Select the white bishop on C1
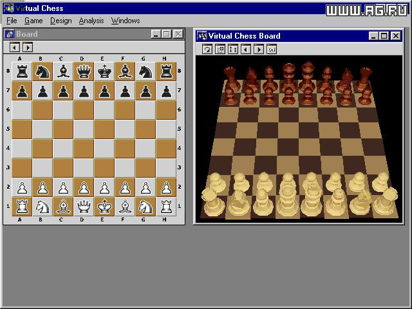 (63, 207)
